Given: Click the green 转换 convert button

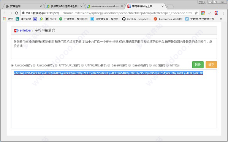Looking at the screenshot, I should point(198,65).
